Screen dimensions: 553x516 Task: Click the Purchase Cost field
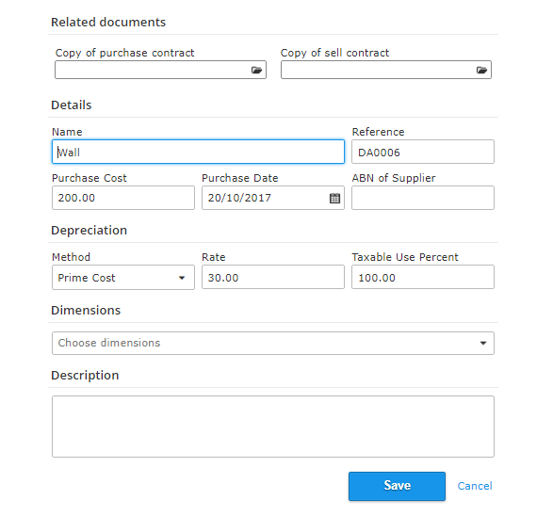tap(123, 198)
